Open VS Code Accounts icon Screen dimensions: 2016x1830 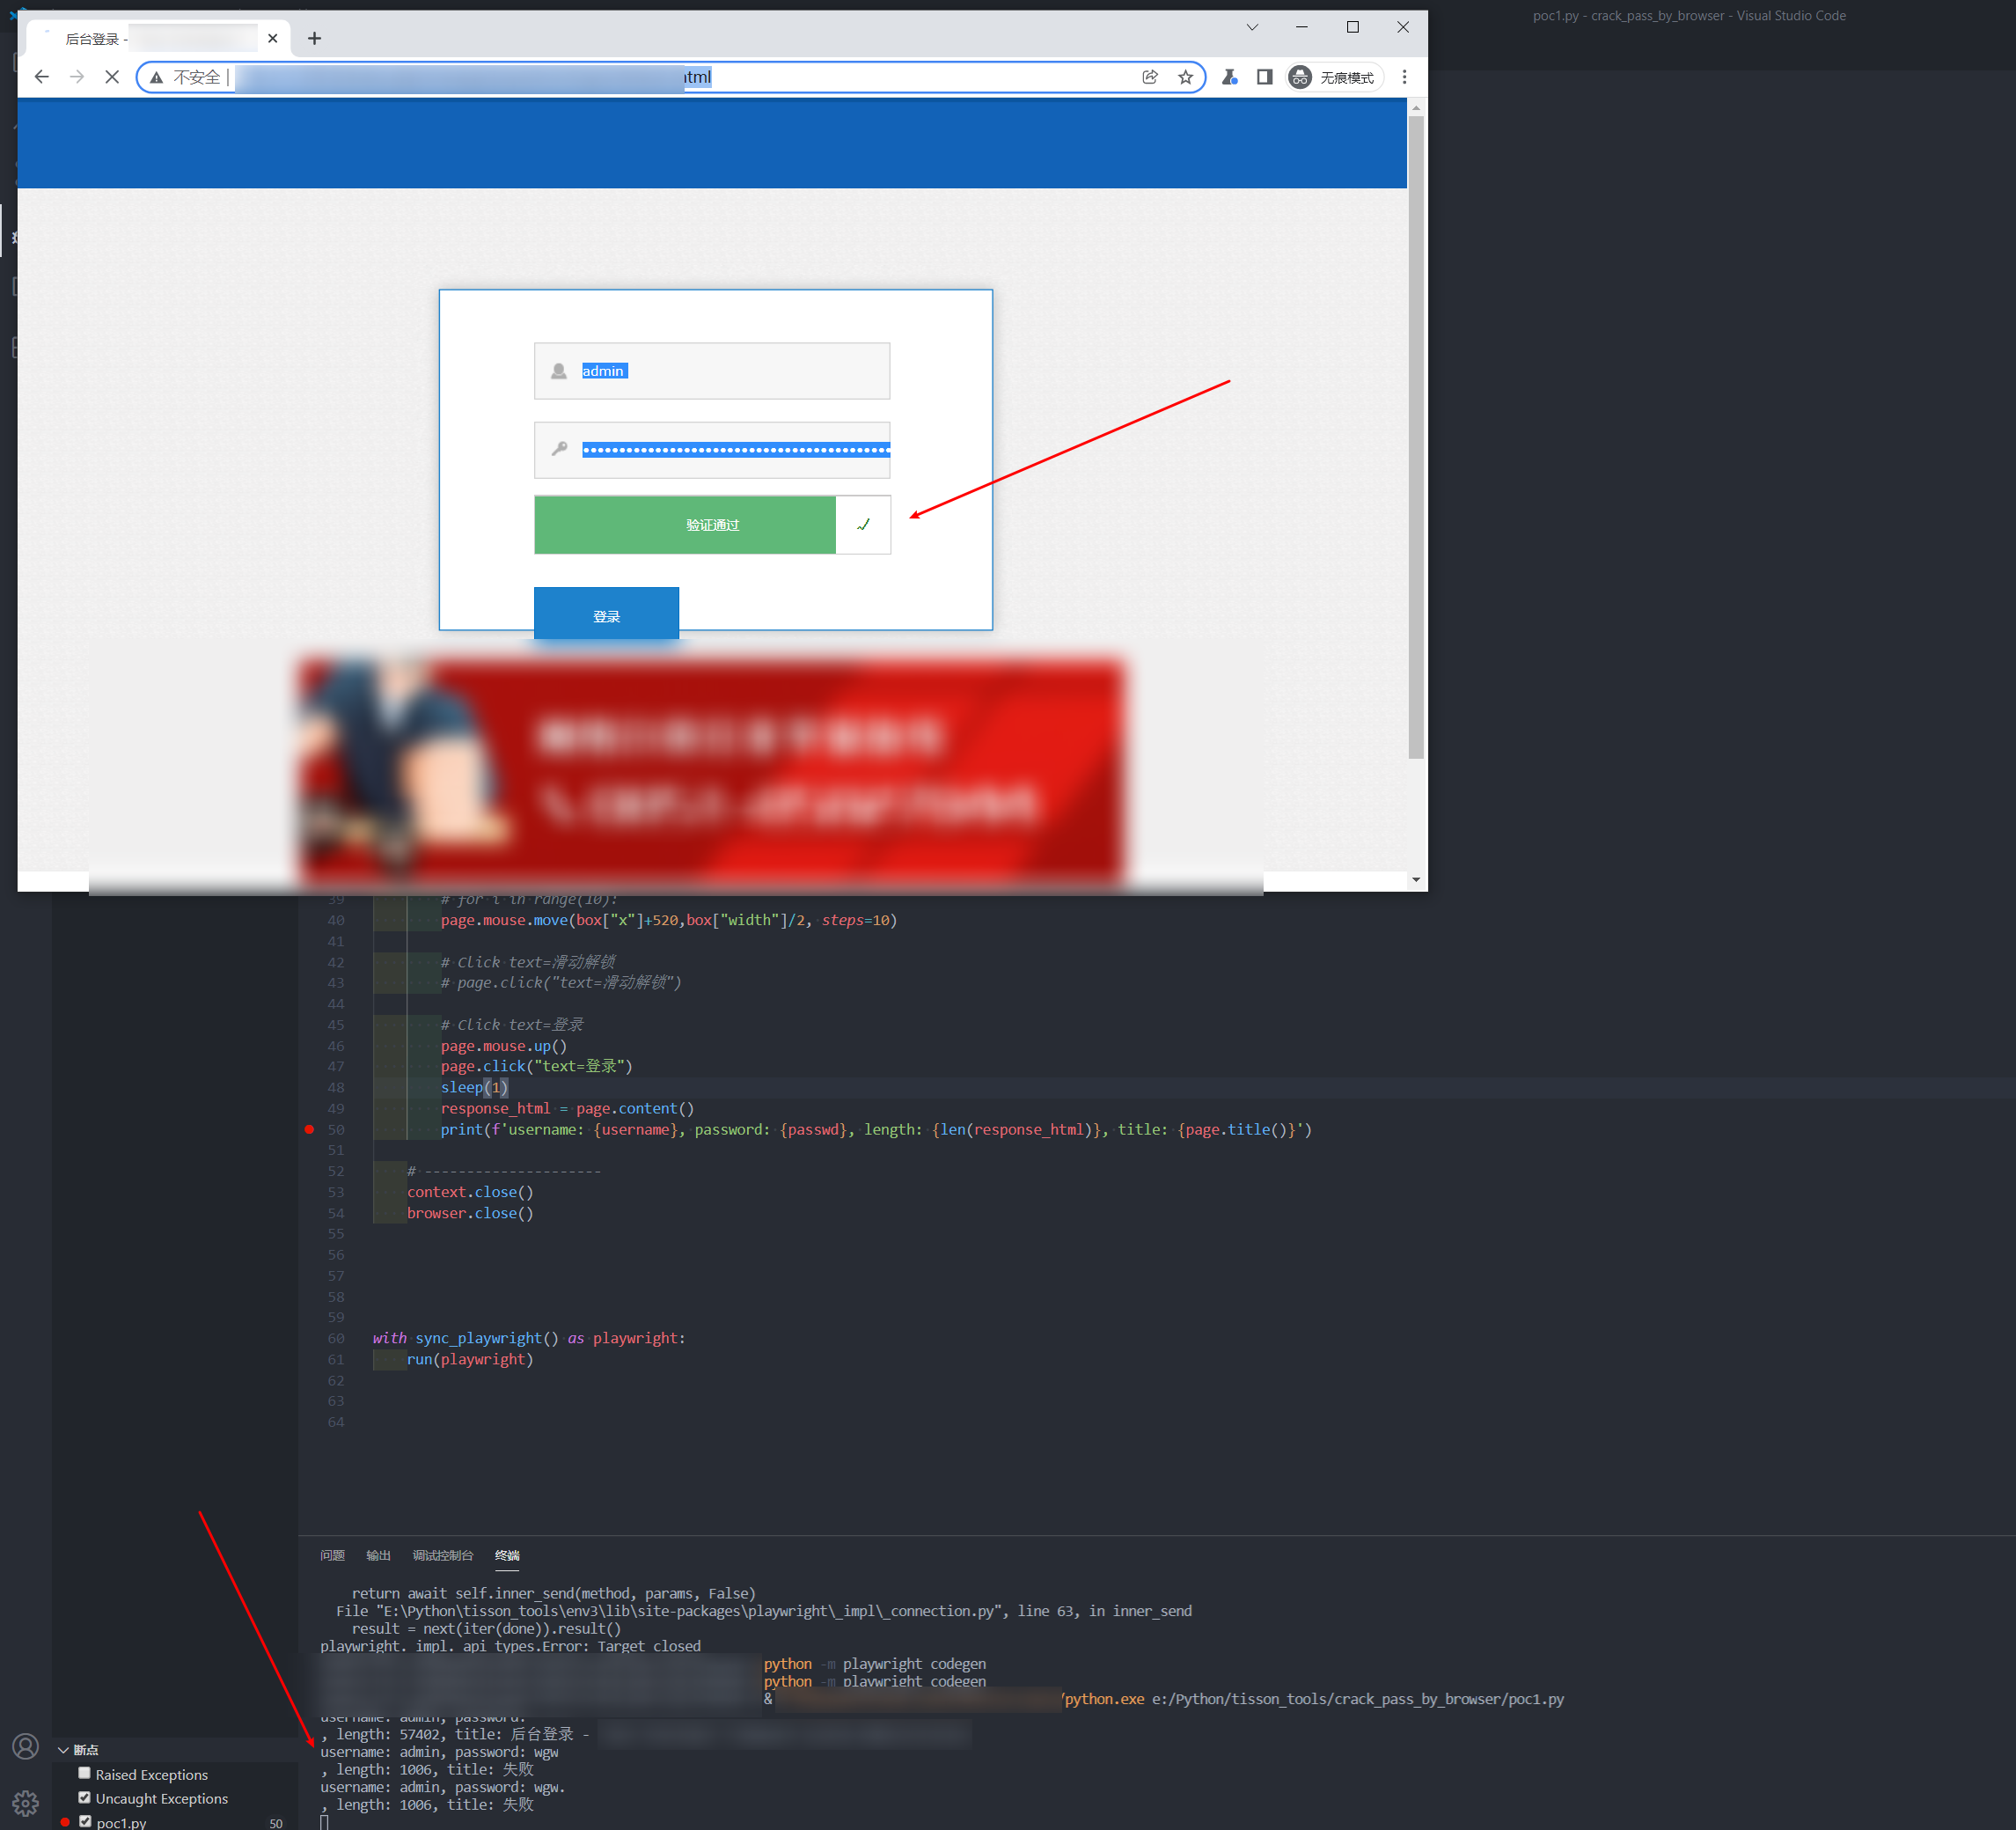click(26, 1746)
